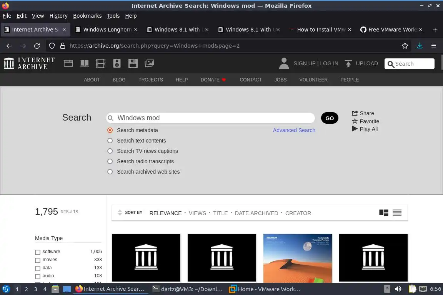This screenshot has height=295, width=443.
Task: Open the Images picture icon
Action: 149,63
